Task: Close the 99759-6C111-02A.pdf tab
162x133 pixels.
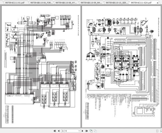Action: 158,3
